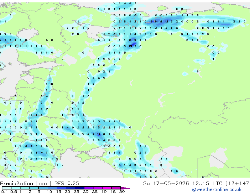Pick the bright magenta 40–45 mm legend box
250x193 pixels.
(x=107, y=188)
